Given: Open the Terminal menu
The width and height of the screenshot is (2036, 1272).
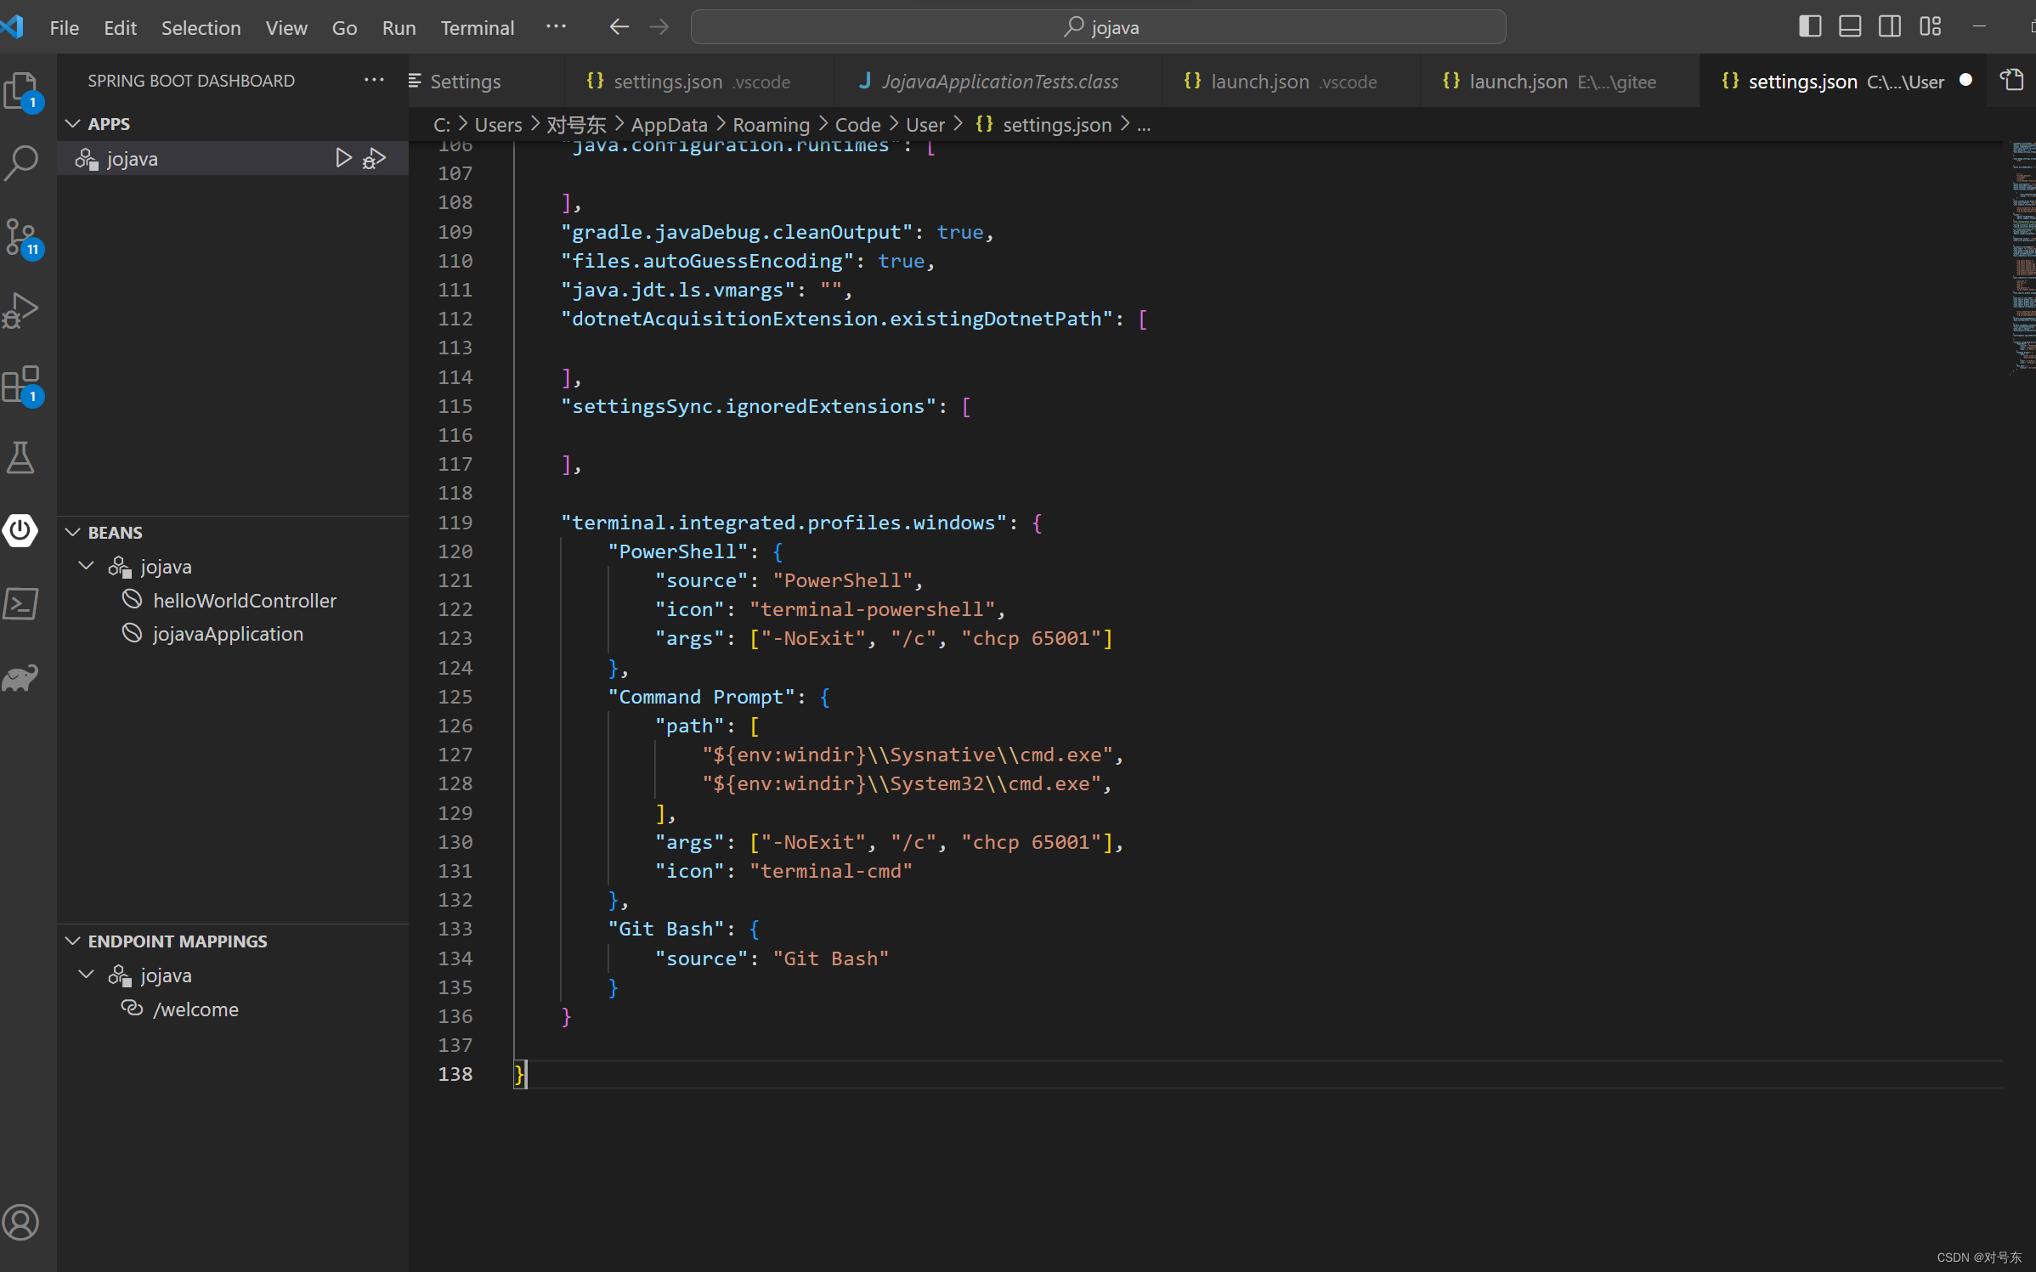Looking at the screenshot, I should [x=478, y=28].
